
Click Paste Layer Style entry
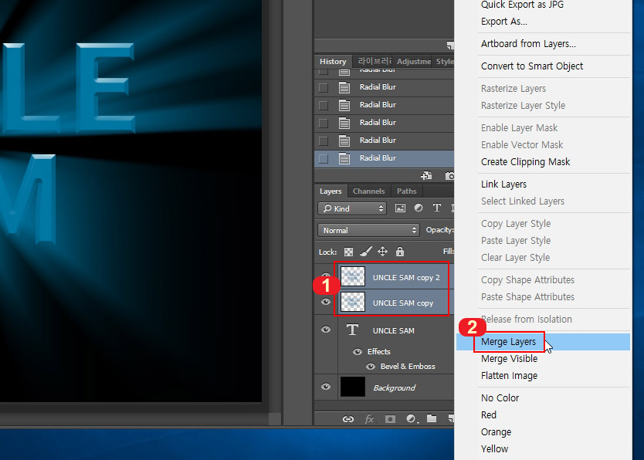click(543, 241)
